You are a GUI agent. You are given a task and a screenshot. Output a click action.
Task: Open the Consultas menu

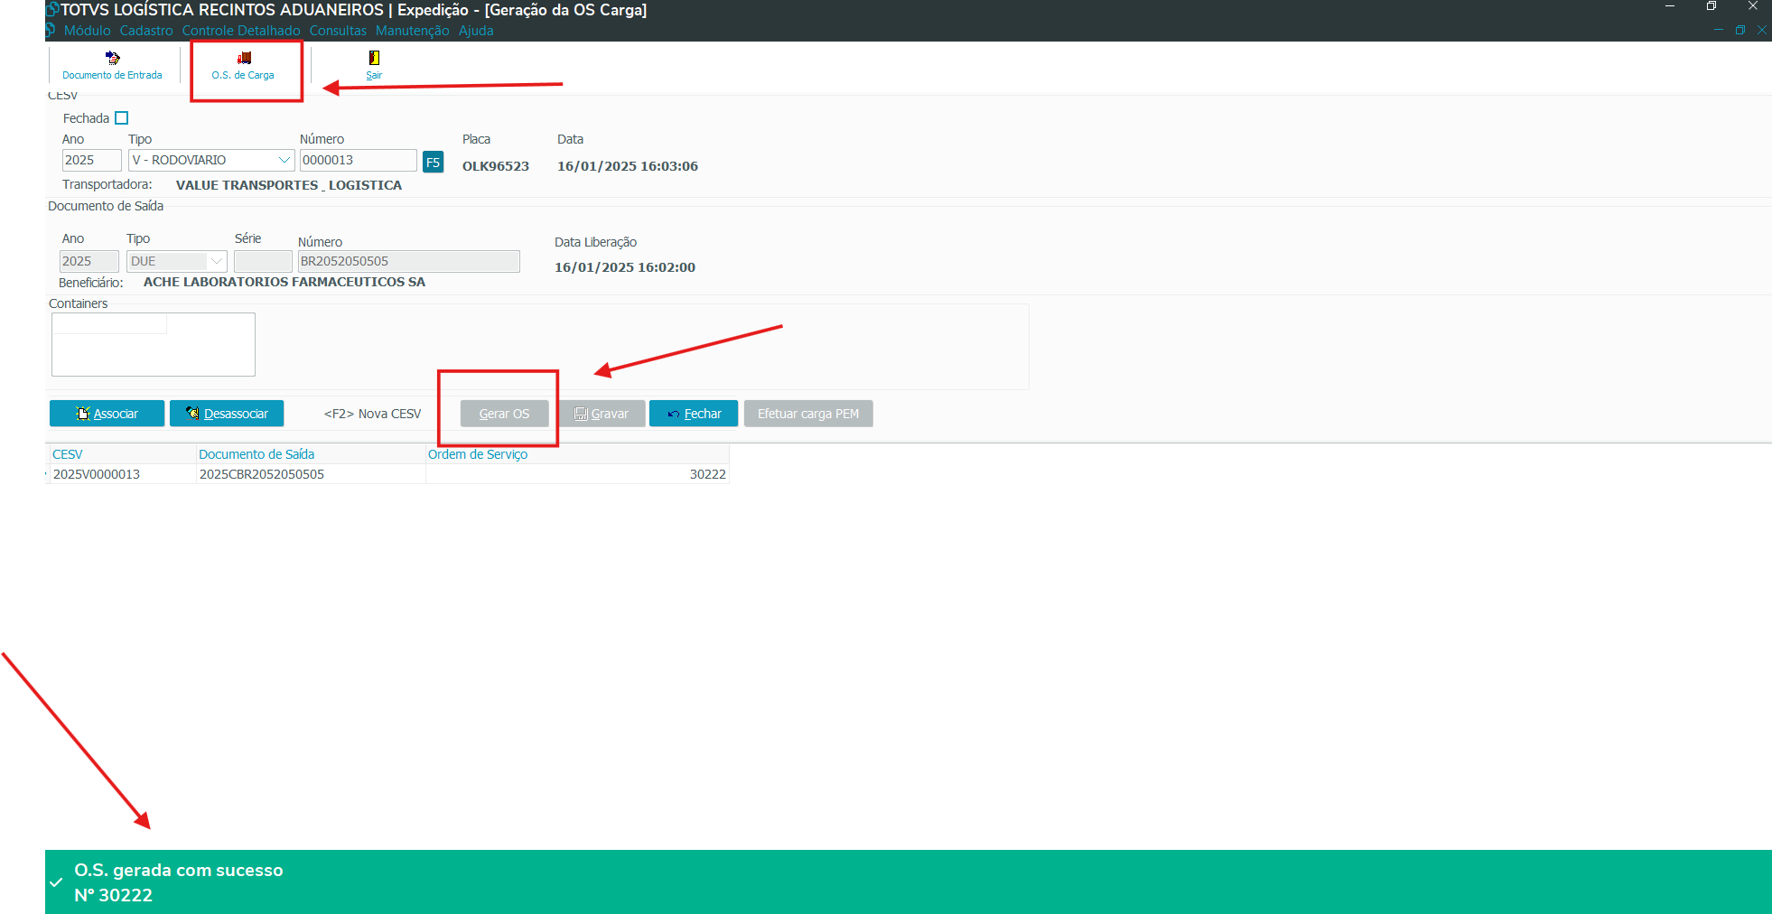[x=338, y=31]
